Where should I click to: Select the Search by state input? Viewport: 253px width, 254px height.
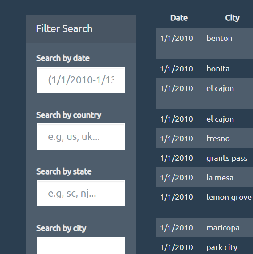(81, 193)
